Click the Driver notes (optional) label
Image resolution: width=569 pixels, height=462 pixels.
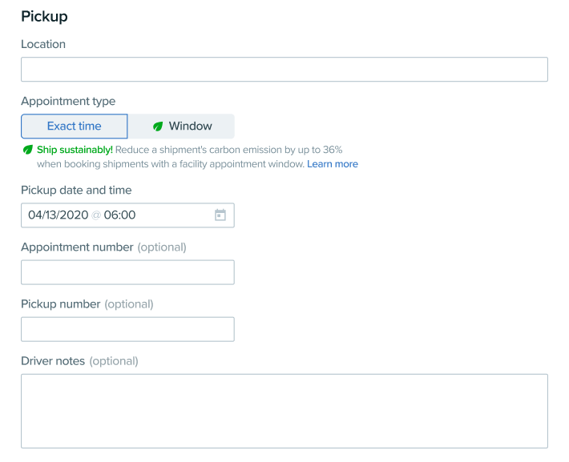tap(80, 361)
